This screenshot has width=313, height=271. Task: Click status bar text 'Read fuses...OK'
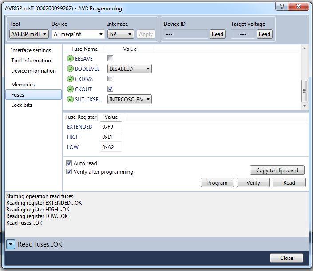(40, 244)
